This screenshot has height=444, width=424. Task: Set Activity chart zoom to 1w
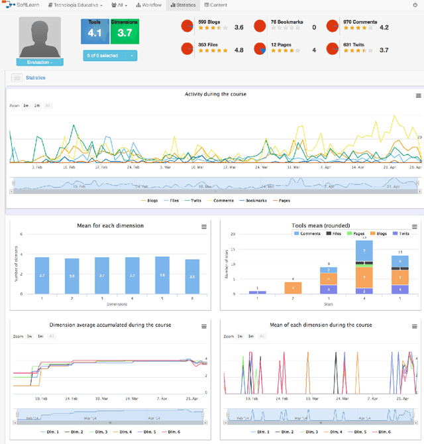click(x=26, y=105)
